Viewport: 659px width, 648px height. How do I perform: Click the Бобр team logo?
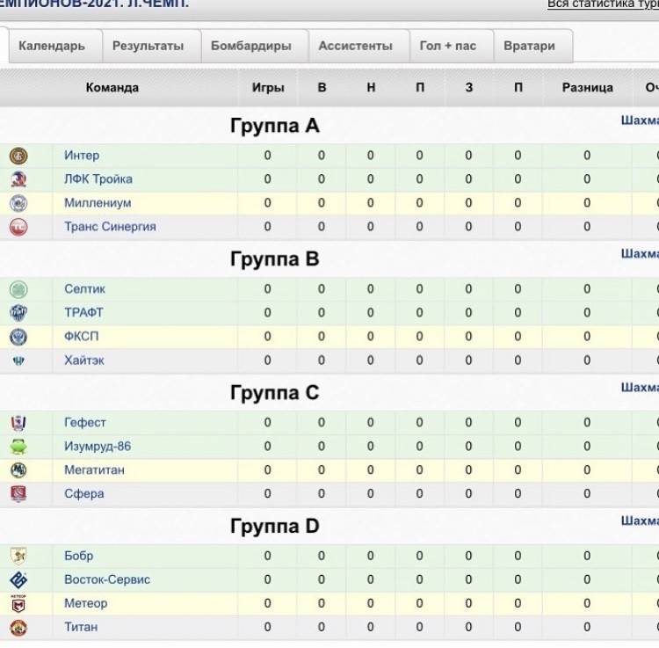tap(18, 557)
